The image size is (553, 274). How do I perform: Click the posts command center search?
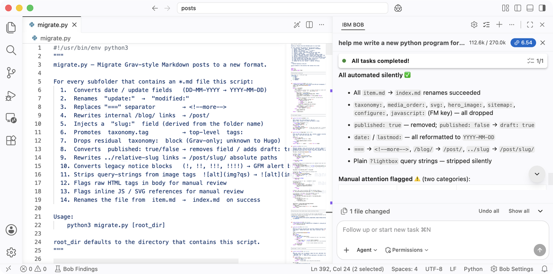point(283,8)
